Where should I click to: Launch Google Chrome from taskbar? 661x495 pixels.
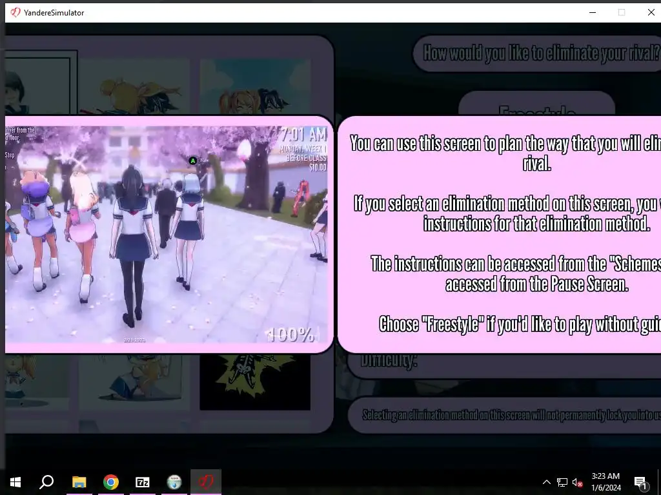tap(111, 482)
